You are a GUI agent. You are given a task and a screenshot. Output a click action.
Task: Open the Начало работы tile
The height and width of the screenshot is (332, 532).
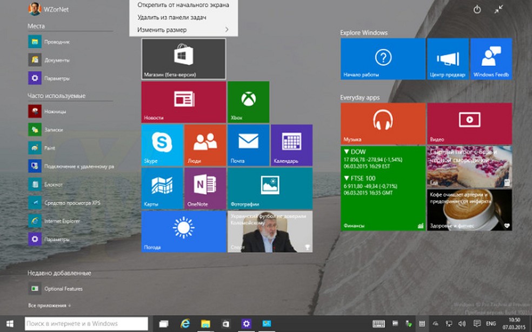382,58
